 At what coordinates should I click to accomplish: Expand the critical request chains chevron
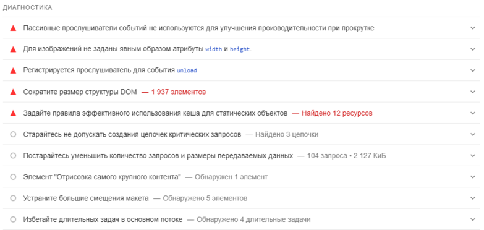coord(473,134)
